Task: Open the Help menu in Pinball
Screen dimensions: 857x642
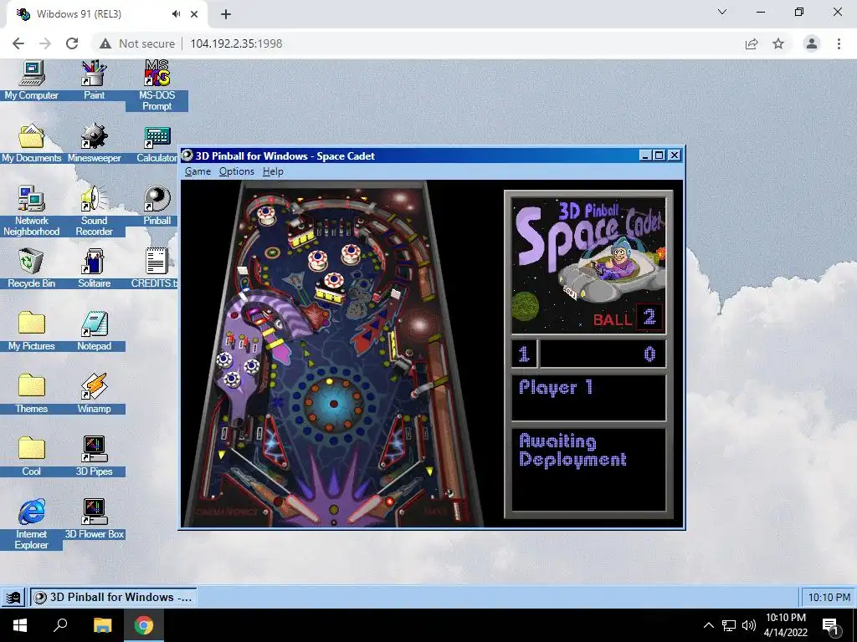Action: pos(273,171)
